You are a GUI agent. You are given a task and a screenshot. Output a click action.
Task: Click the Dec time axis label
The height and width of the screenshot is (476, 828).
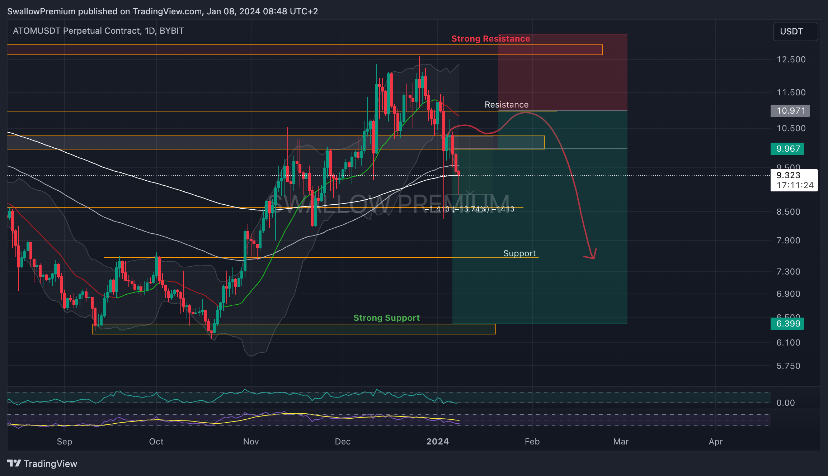click(343, 442)
